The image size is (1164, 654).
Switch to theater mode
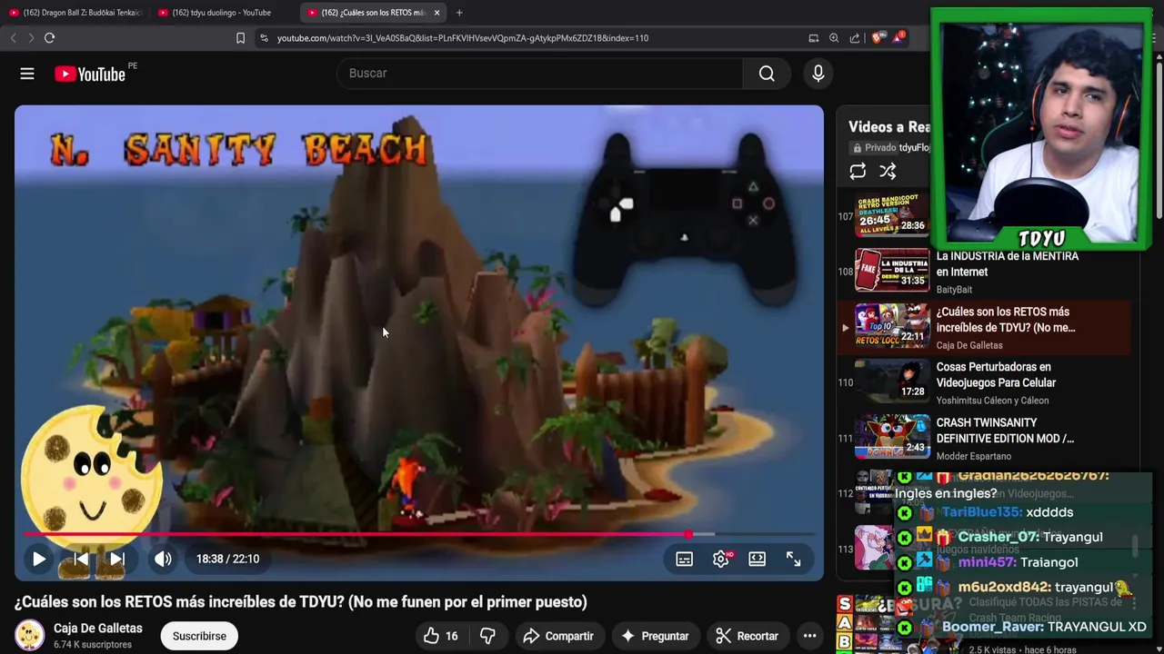coord(757,560)
